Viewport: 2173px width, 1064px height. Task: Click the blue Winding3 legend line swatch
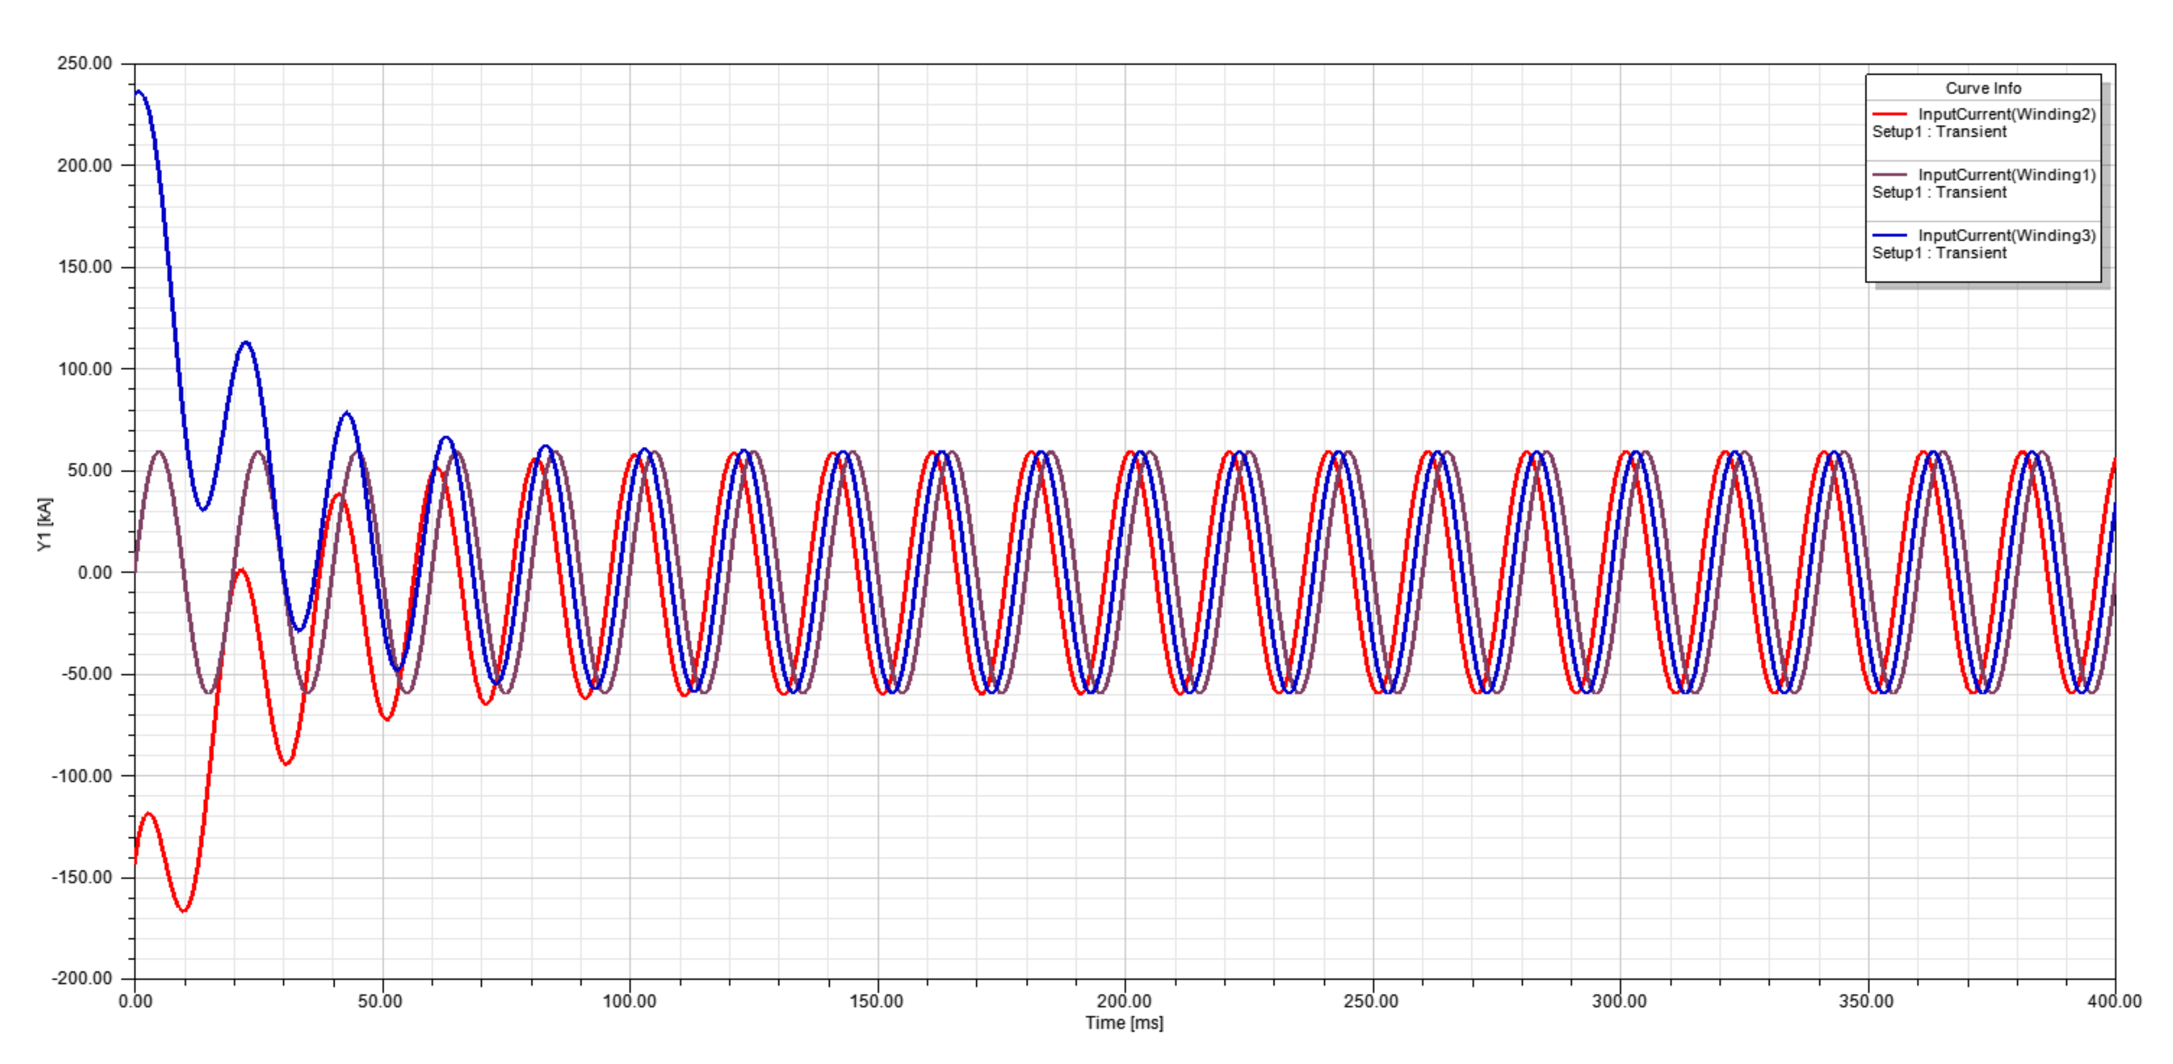tap(1888, 235)
